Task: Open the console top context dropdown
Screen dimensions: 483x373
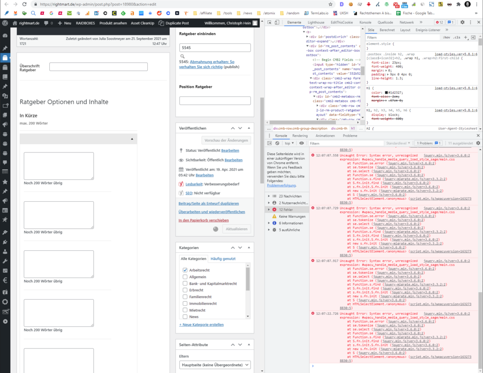Action: click(x=289, y=143)
